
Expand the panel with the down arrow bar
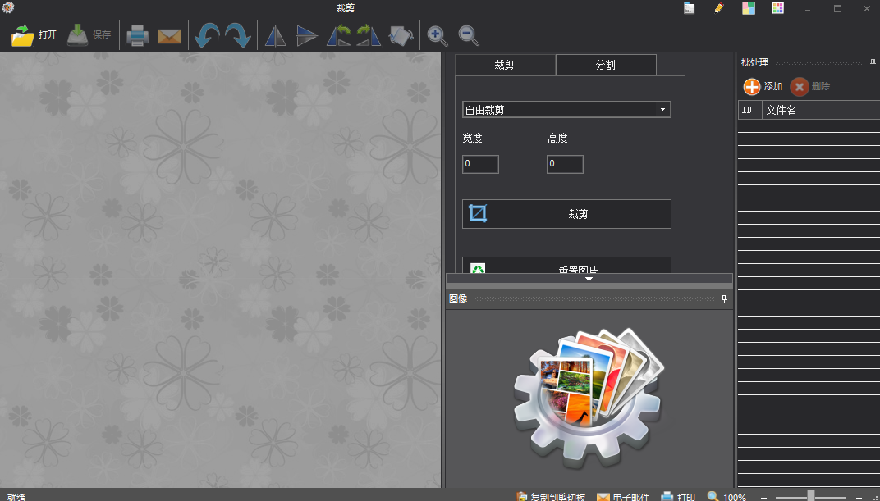tap(589, 279)
